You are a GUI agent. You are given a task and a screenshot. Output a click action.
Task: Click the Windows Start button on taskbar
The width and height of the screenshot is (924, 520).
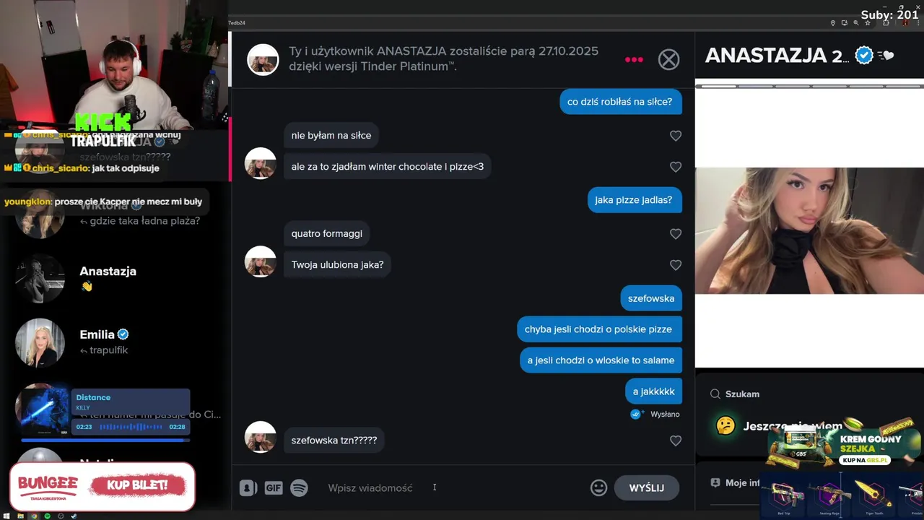tap(6, 516)
